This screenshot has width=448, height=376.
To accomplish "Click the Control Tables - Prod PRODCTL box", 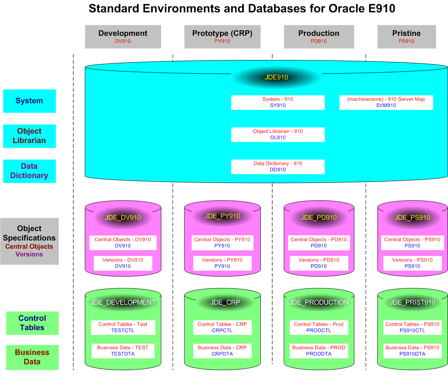I will coord(319,327).
